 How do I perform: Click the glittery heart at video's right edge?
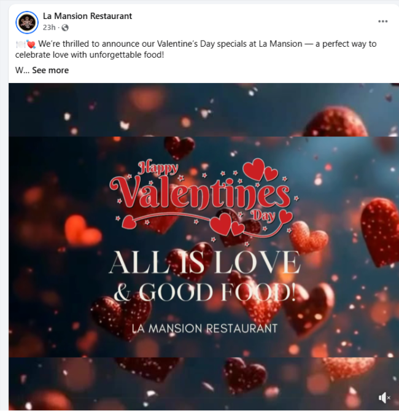(x=379, y=232)
